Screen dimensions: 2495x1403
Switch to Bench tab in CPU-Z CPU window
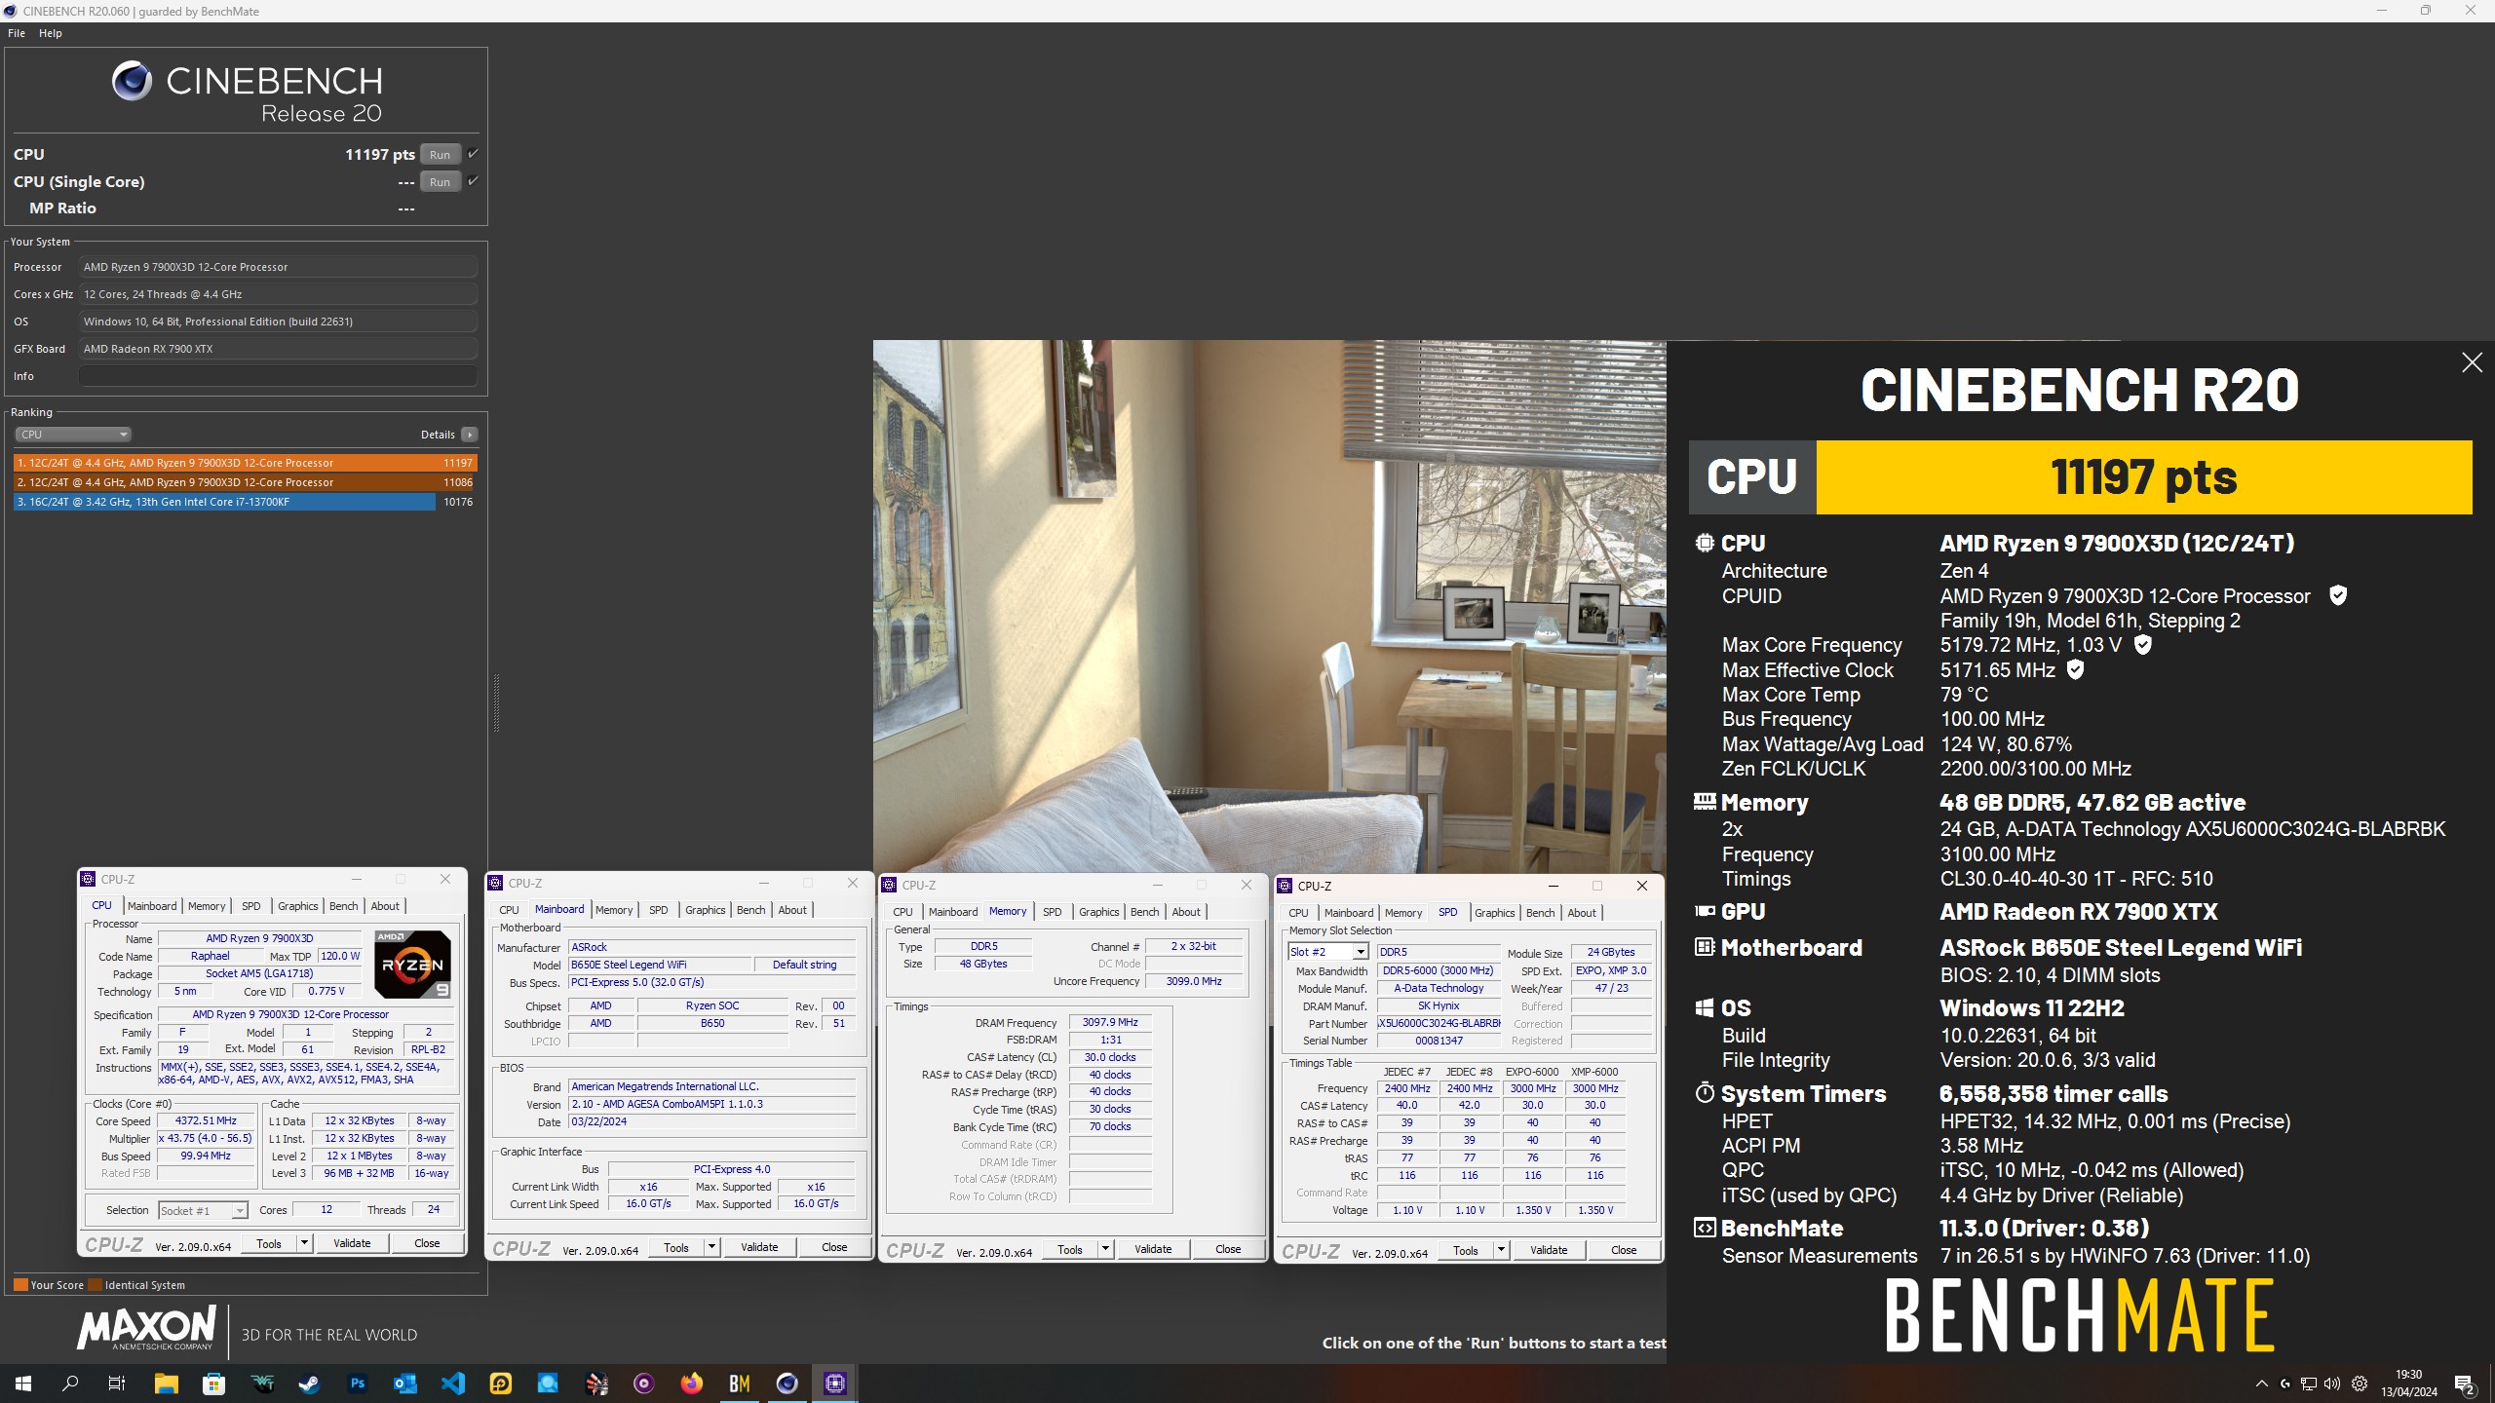pyautogui.click(x=343, y=906)
